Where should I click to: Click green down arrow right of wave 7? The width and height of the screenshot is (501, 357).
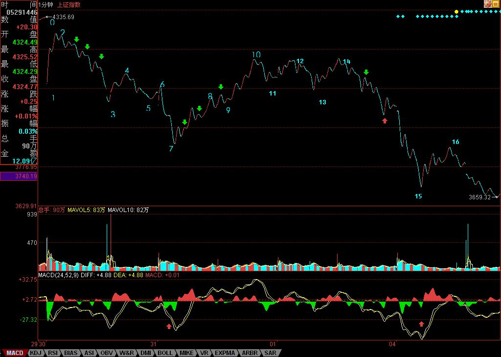184,122
